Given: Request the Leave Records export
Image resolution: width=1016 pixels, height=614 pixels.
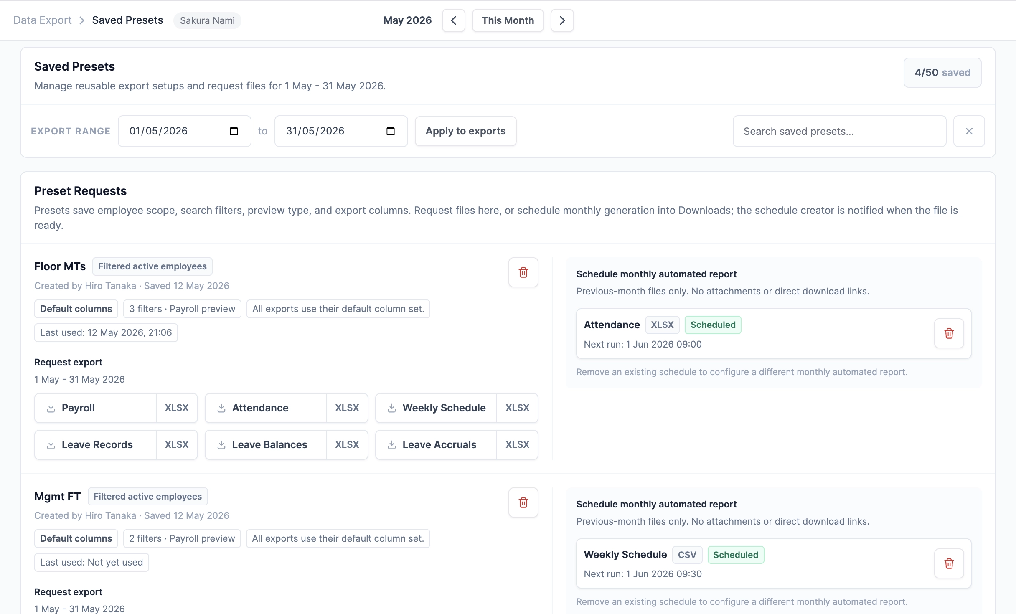Looking at the screenshot, I should [96, 445].
